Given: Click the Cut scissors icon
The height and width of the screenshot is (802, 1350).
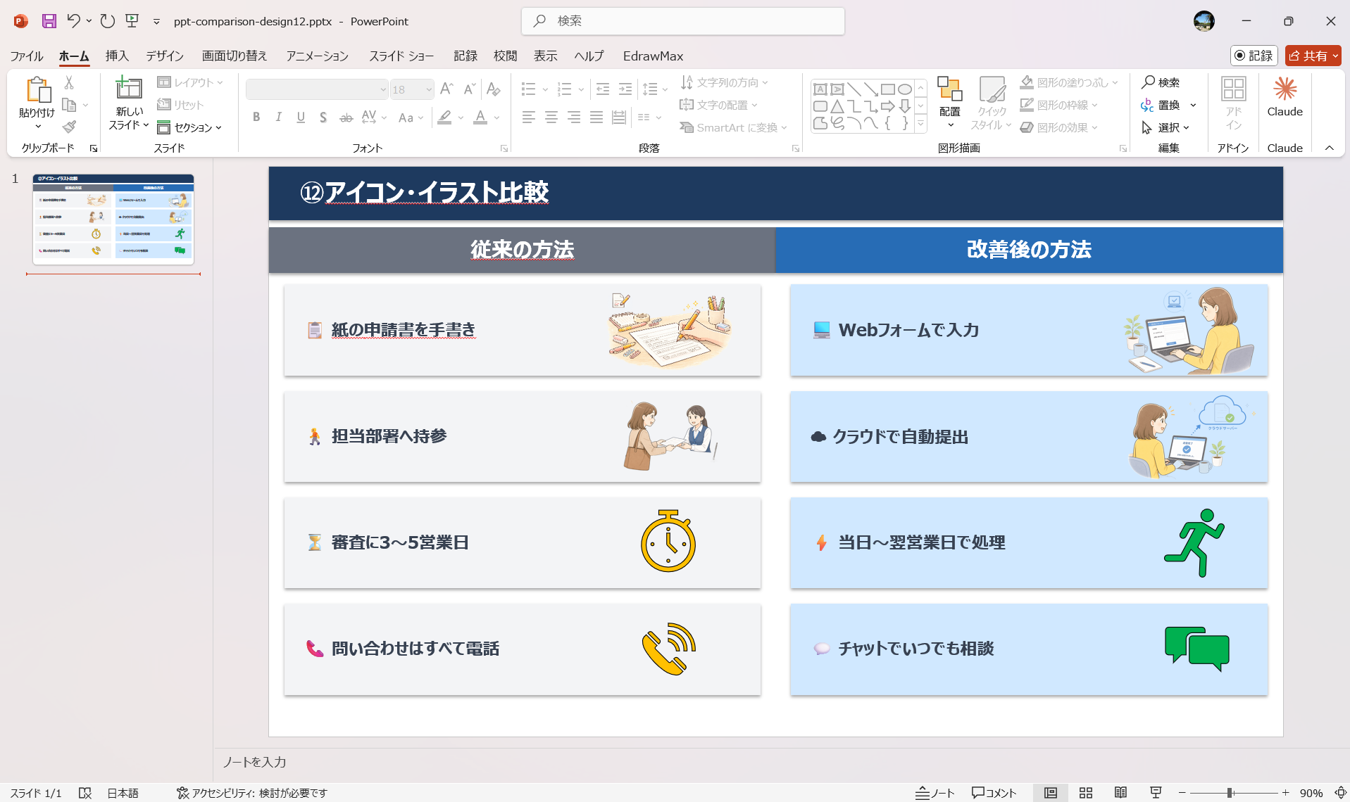Looking at the screenshot, I should [x=69, y=82].
